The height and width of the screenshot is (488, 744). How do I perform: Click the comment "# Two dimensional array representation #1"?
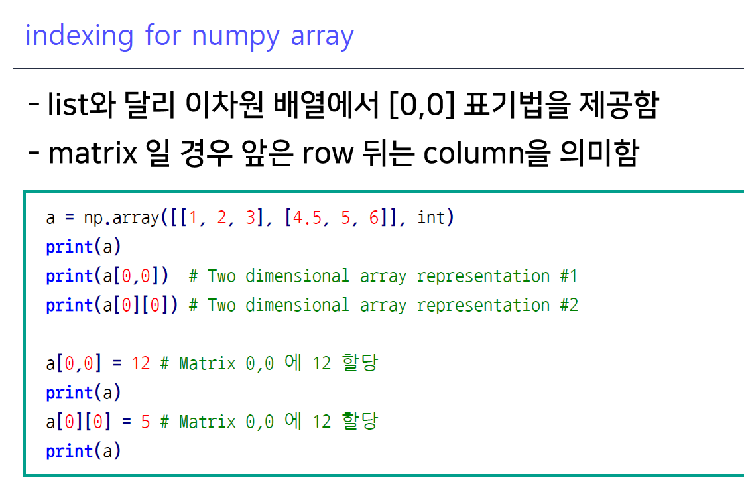(383, 276)
